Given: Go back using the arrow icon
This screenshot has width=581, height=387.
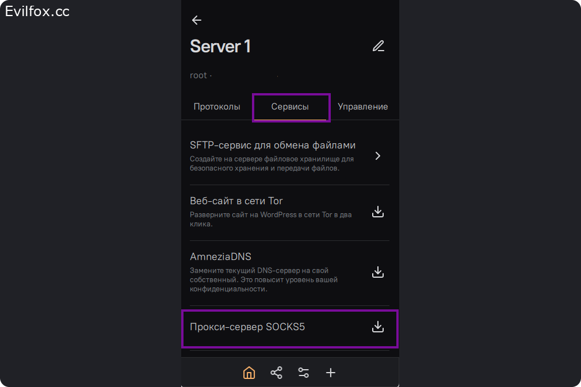Looking at the screenshot, I should (x=197, y=20).
